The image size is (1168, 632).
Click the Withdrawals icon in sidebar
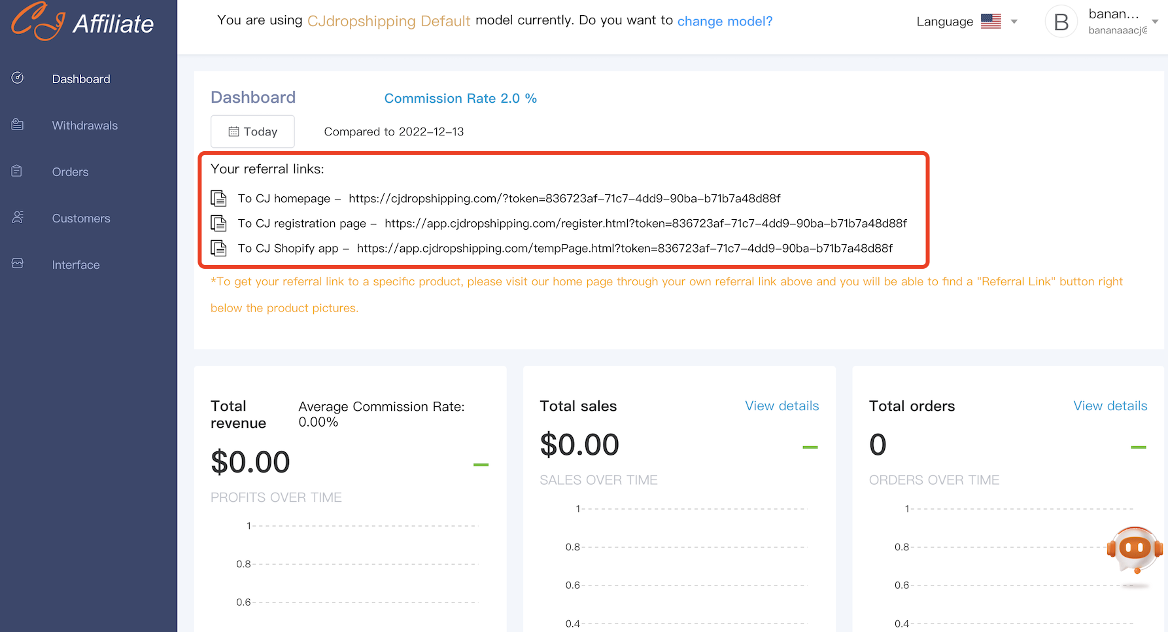18,124
